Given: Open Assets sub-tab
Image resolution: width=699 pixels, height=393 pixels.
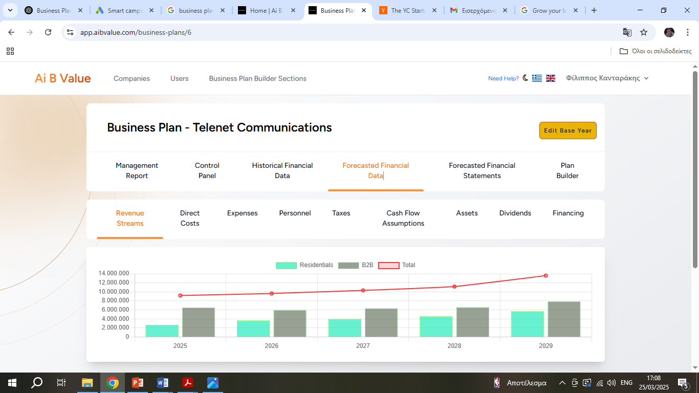Looking at the screenshot, I should coord(467,213).
